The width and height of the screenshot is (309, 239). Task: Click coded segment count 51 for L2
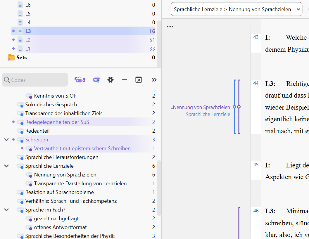pyautogui.click(x=152, y=40)
